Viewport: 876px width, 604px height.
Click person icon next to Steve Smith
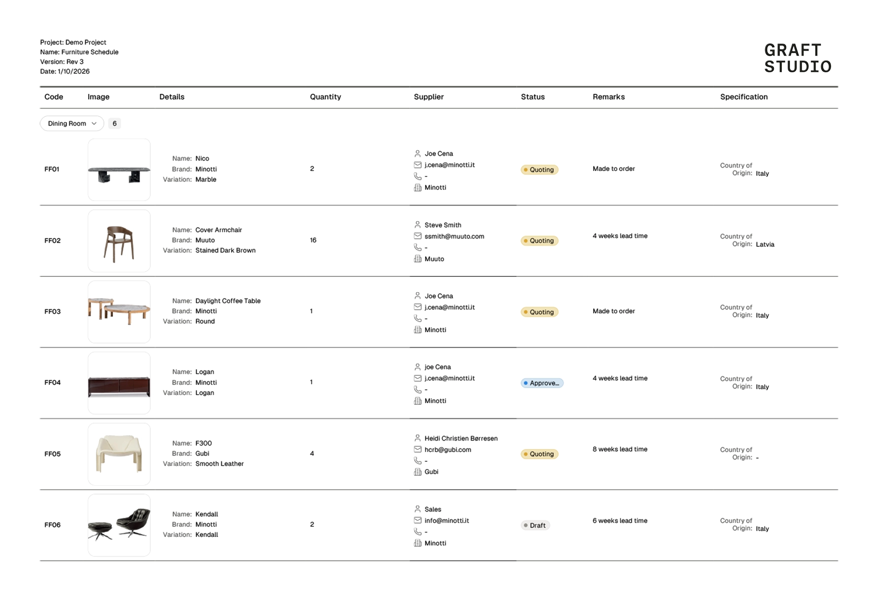[x=417, y=225]
